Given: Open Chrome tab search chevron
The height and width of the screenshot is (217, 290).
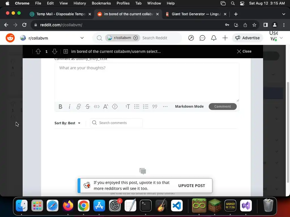Looking at the screenshot, I should [x=284, y=14].
